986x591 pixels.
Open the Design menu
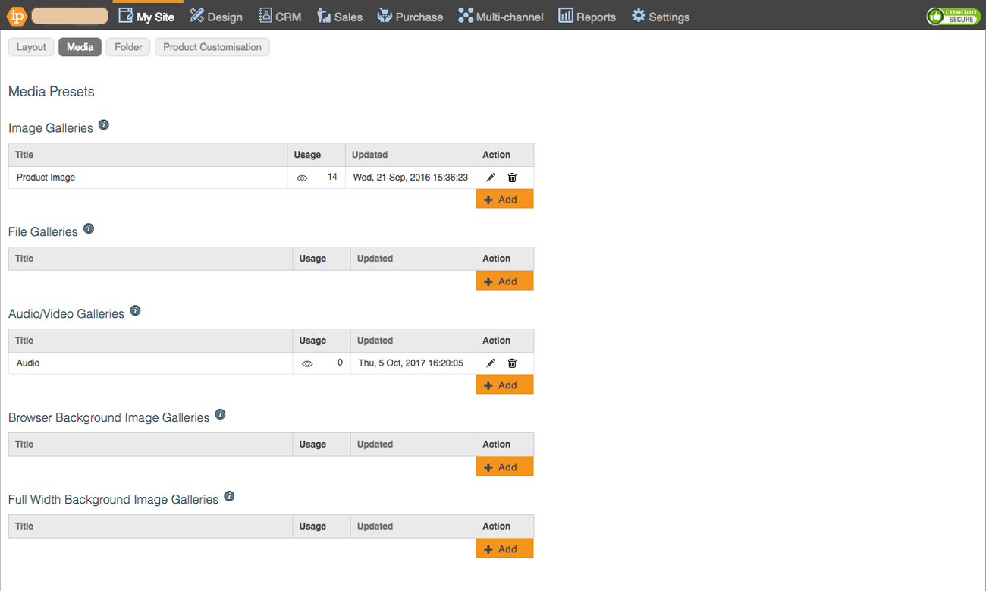[x=216, y=16]
